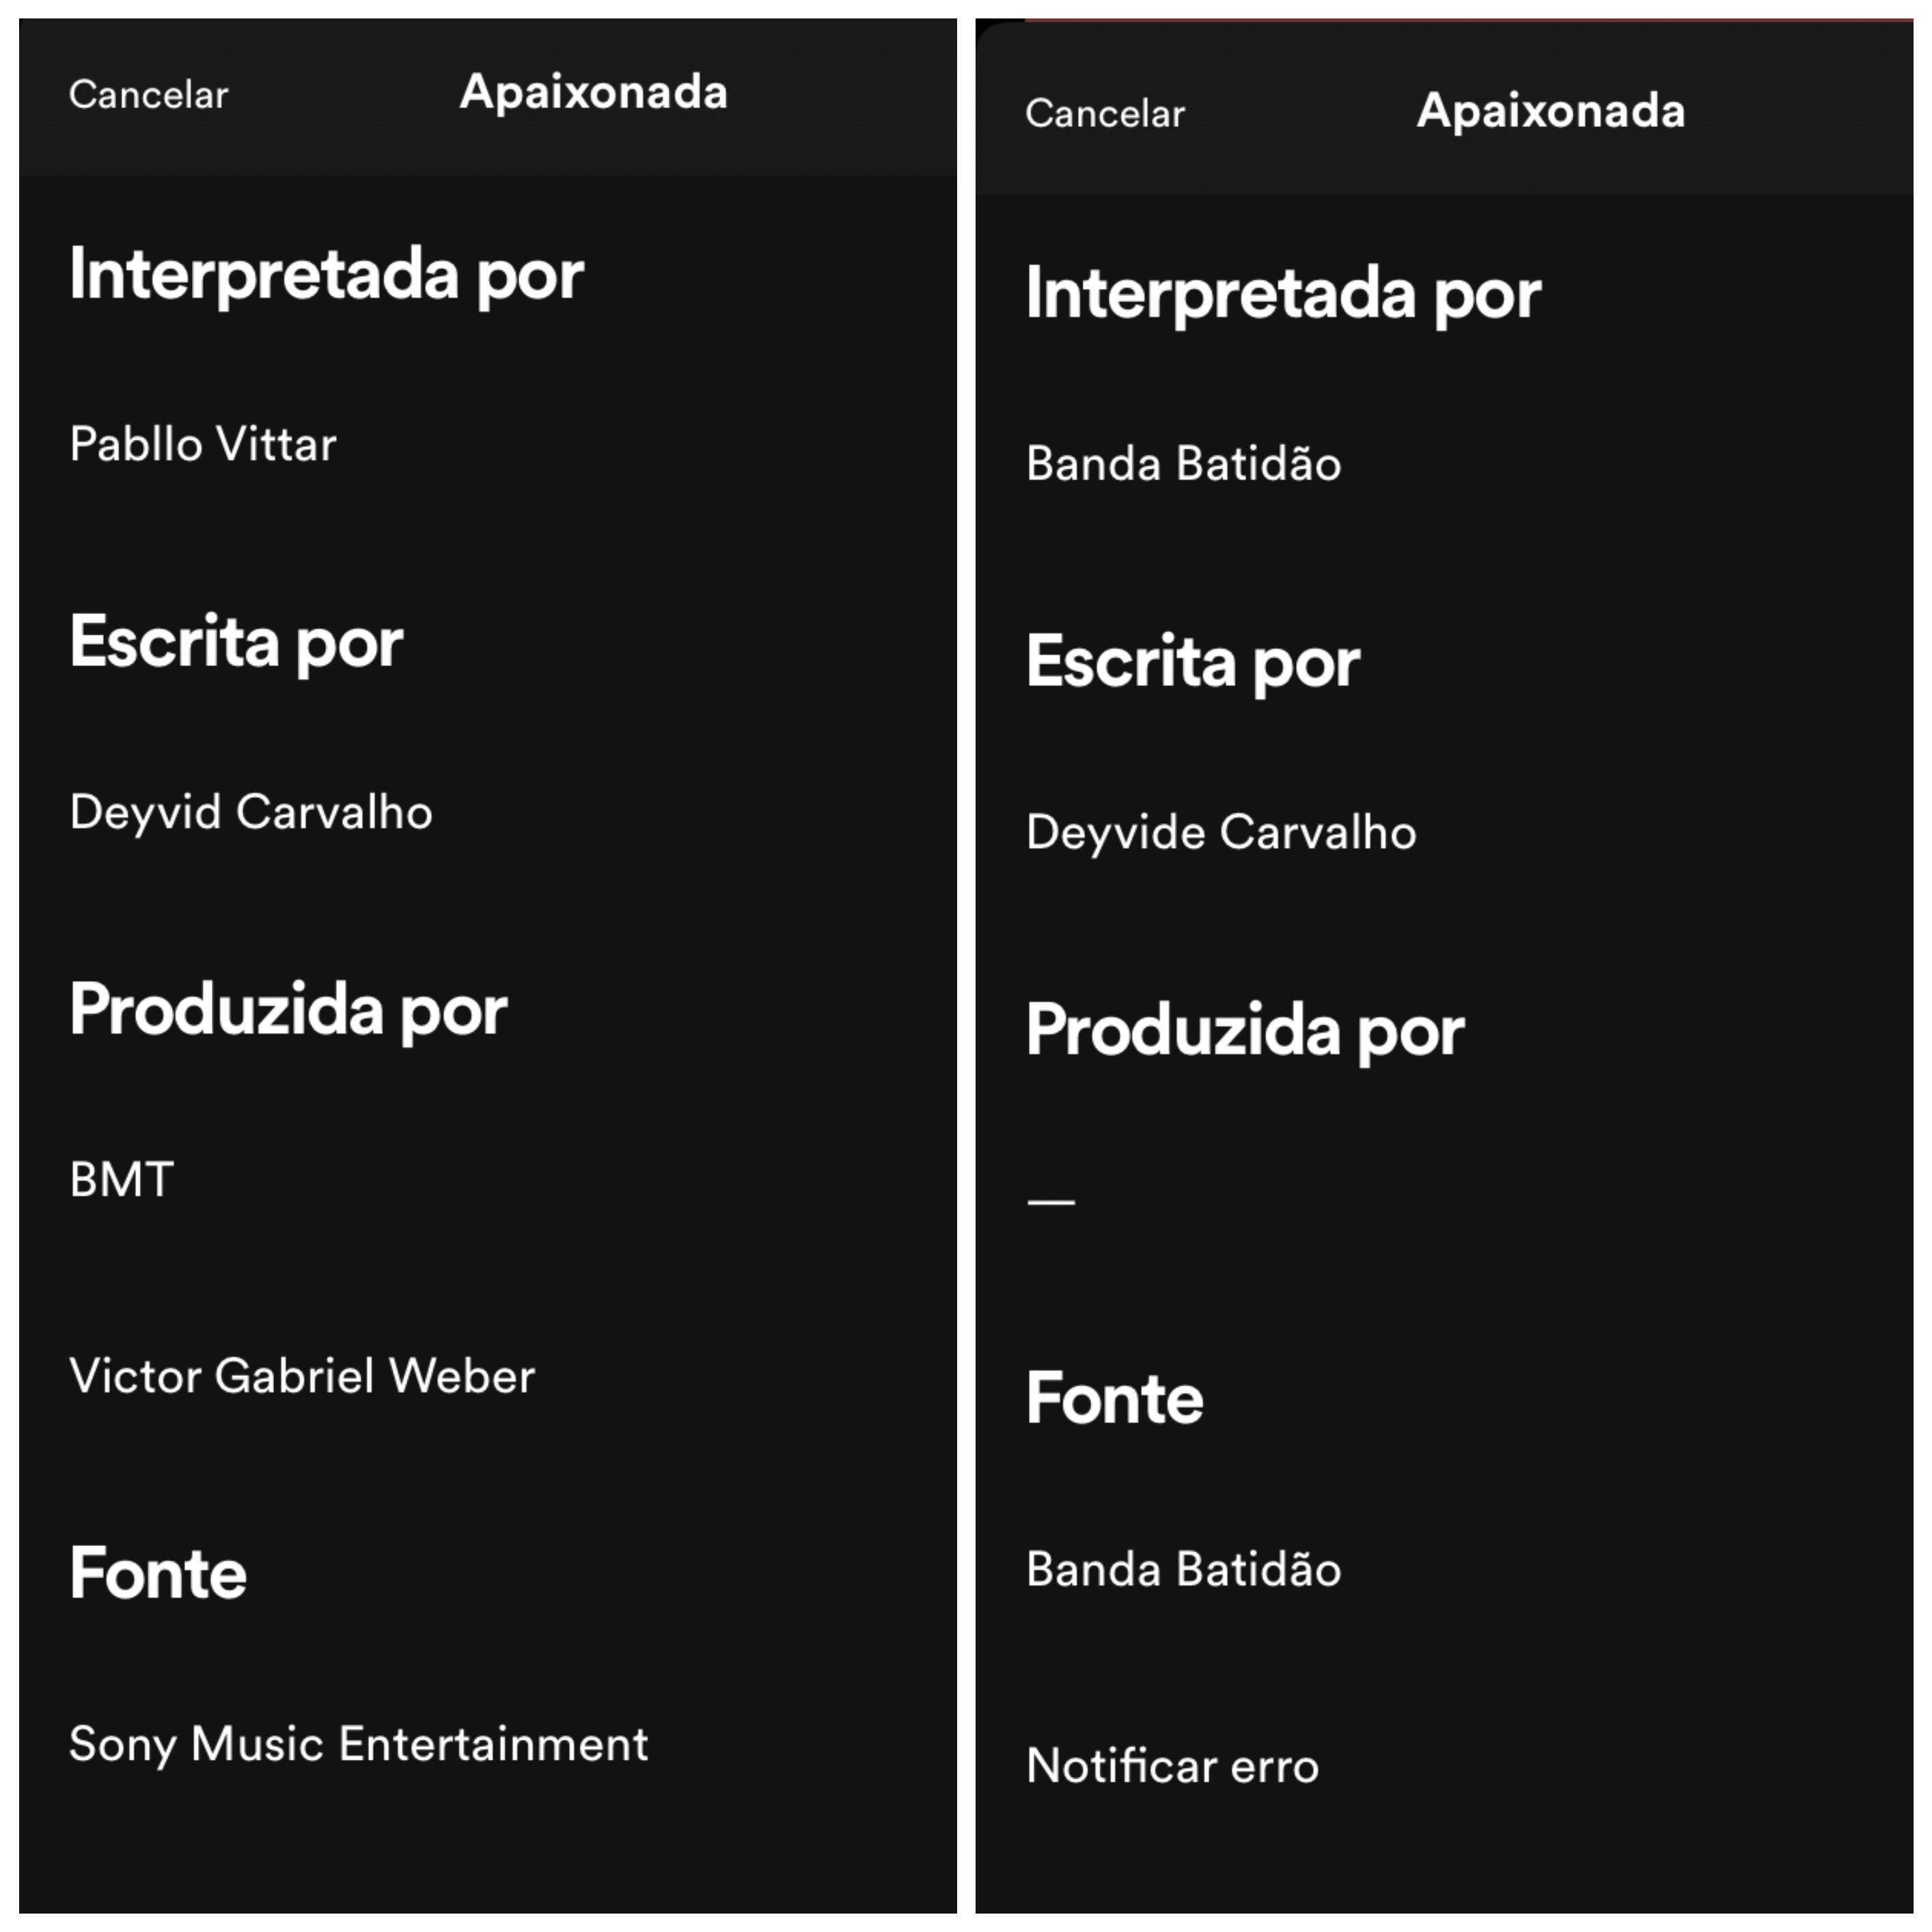The width and height of the screenshot is (1932, 1932).
Task: Click Produzida por heading above BMT
Action: click(288, 1010)
